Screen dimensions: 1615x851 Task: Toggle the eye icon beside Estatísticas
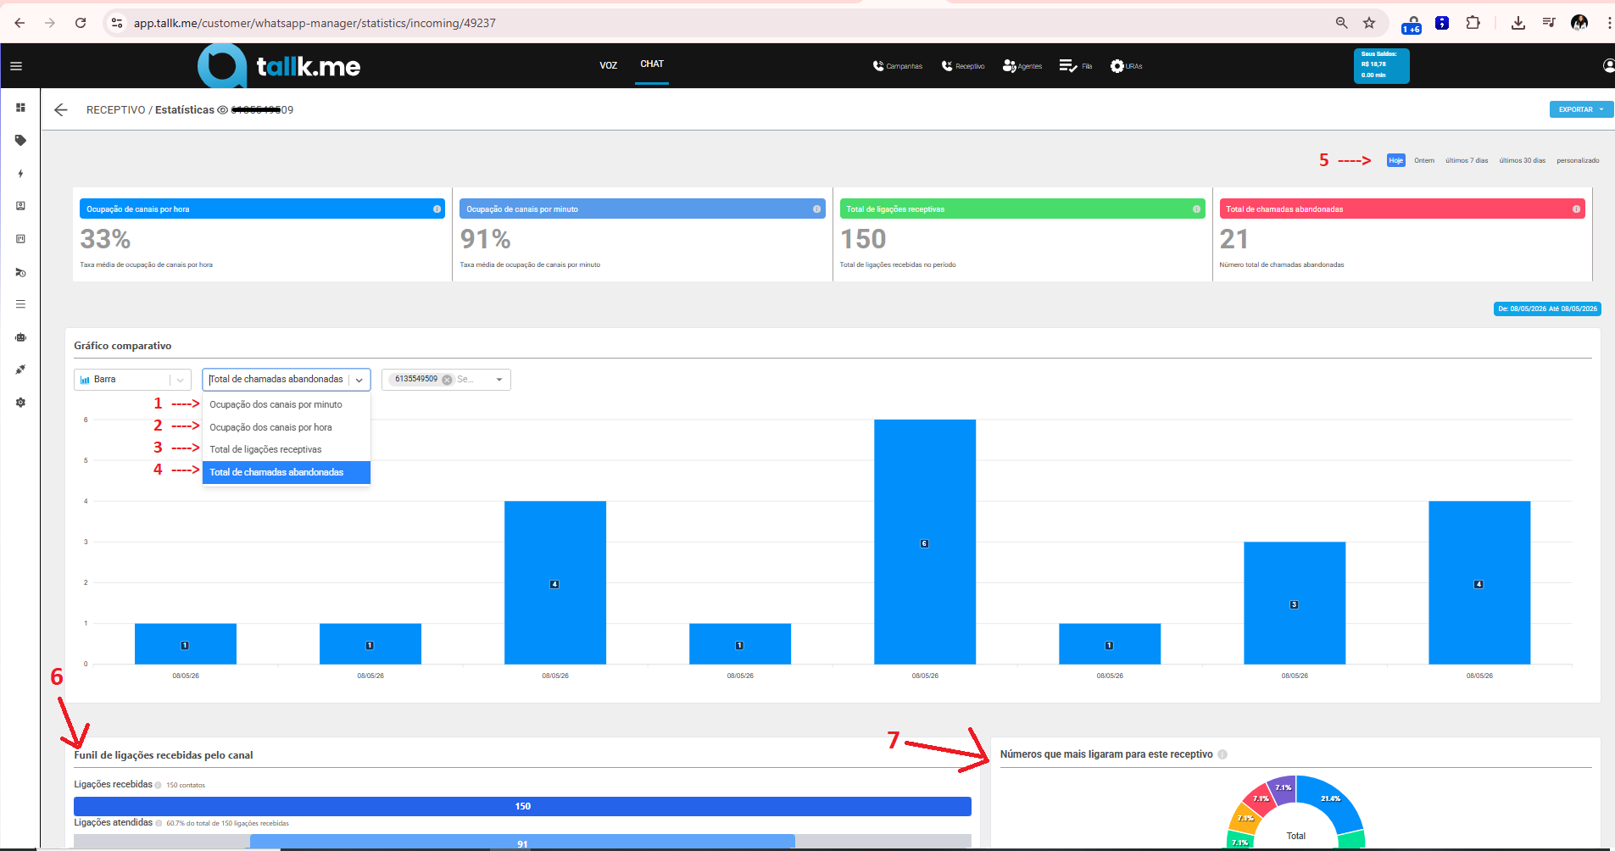[x=223, y=110]
